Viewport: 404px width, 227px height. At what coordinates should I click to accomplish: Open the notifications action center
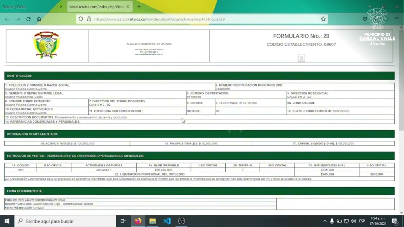(x=395, y=221)
